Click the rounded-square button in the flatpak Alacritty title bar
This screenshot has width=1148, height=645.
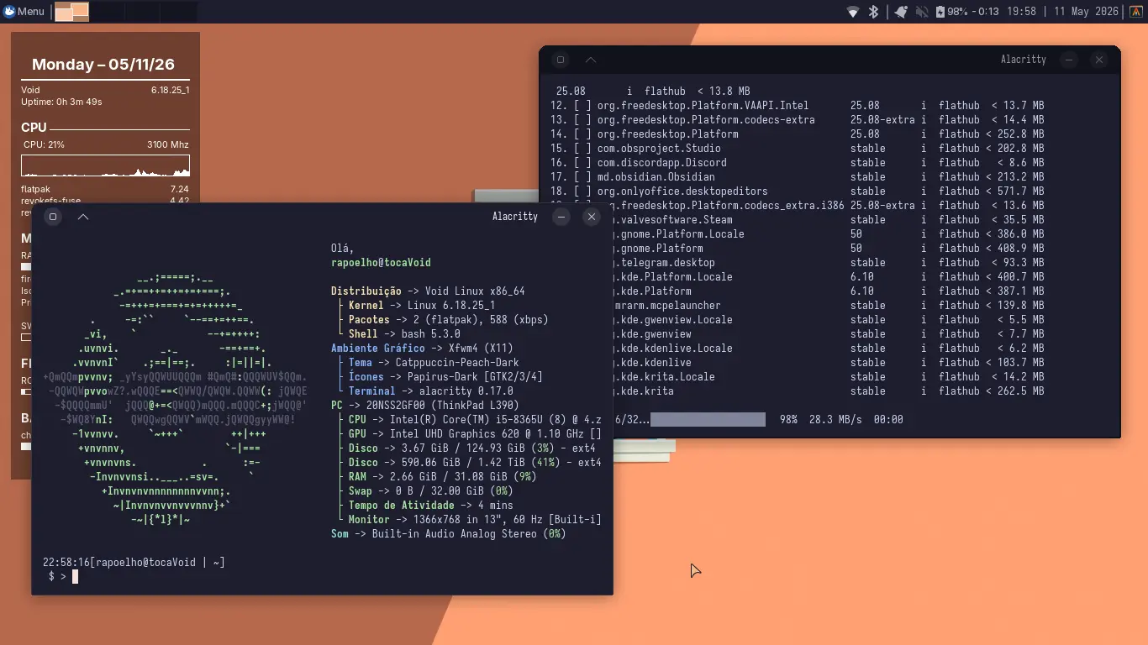tap(561, 60)
